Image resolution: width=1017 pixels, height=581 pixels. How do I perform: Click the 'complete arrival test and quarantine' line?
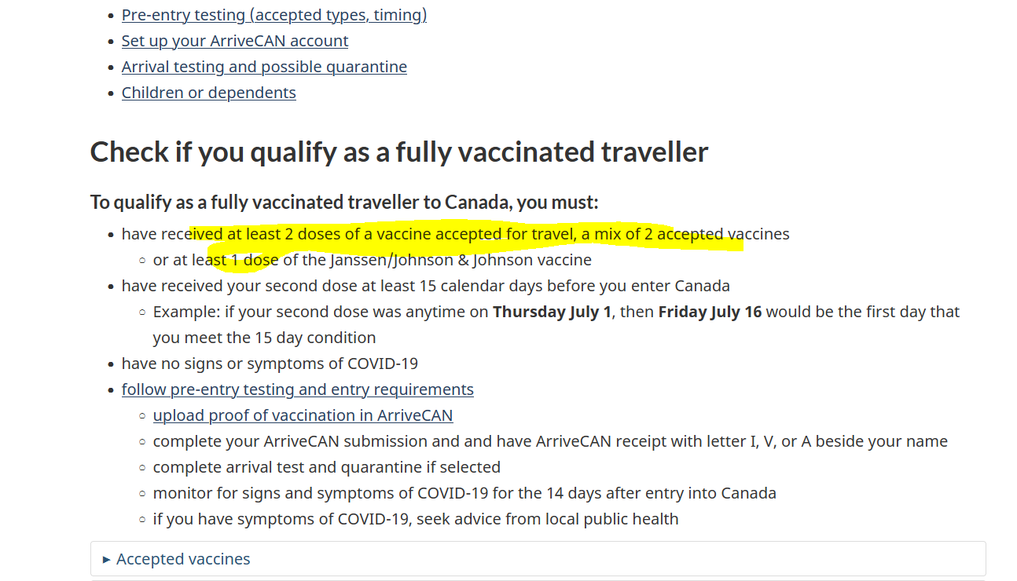(x=327, y=467)
